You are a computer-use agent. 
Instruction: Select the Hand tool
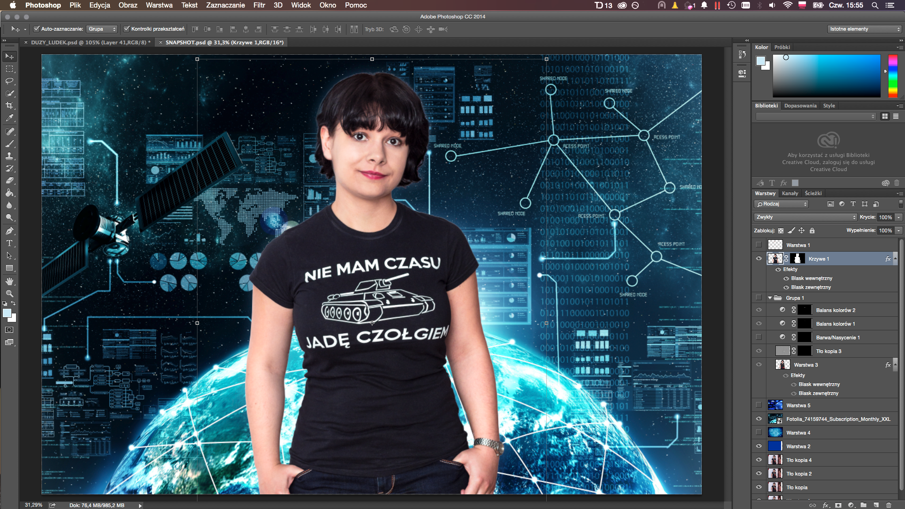coord(9,281)
